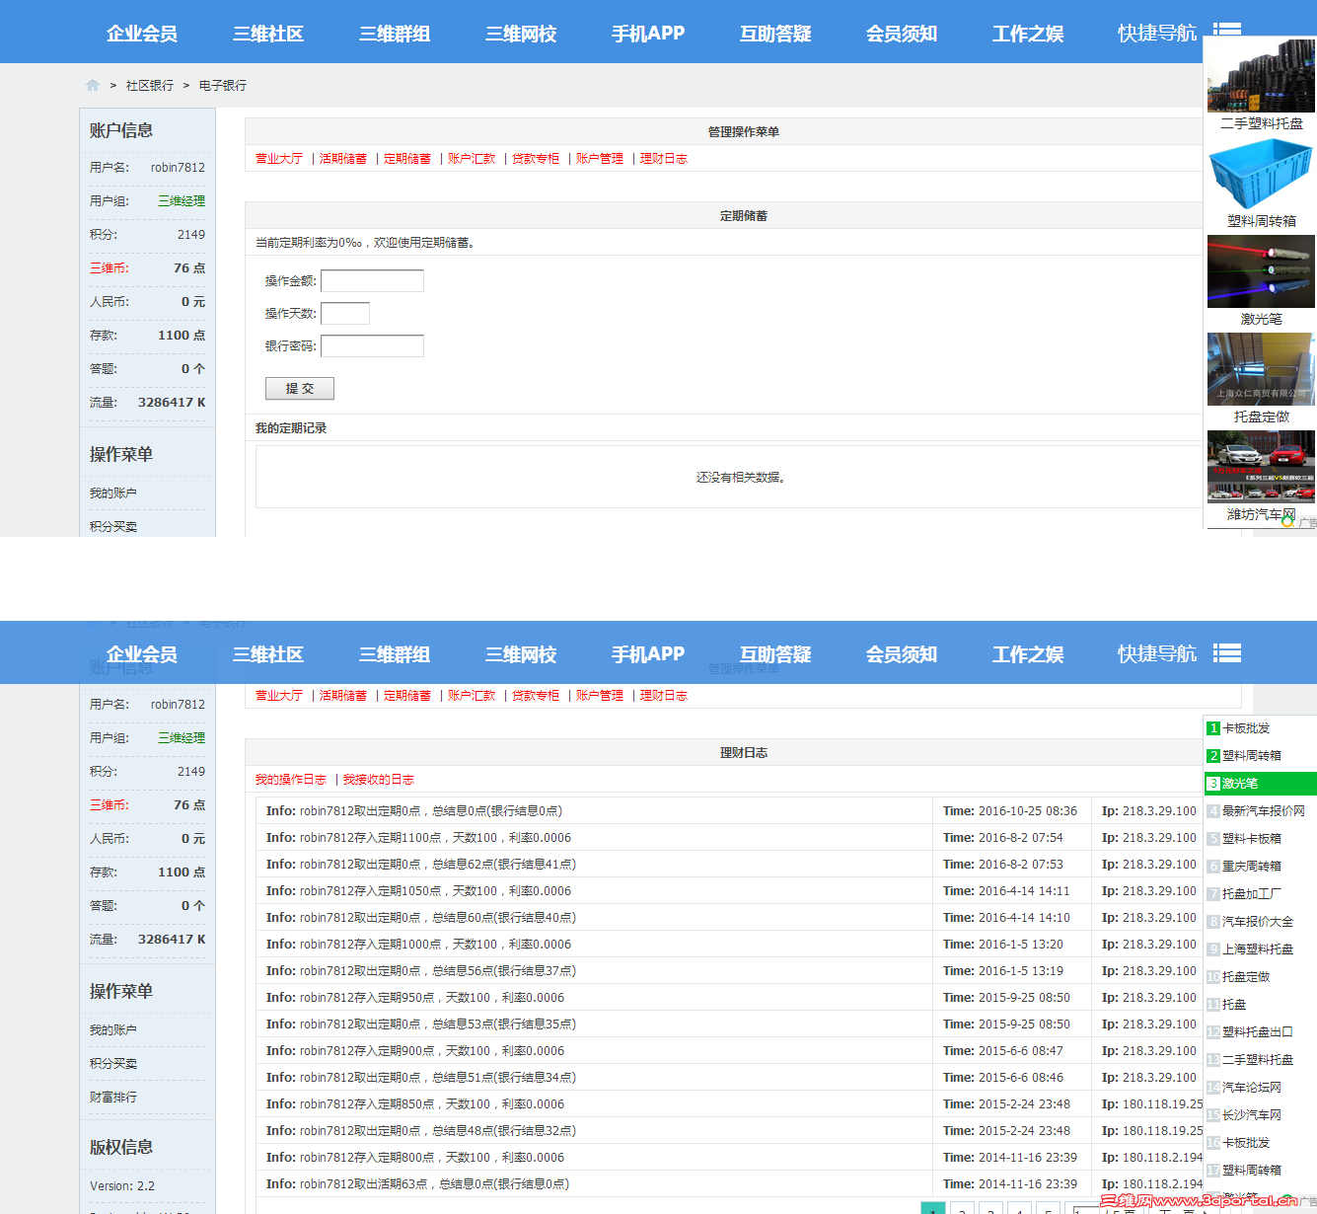Select 营业大厅 above the 定期储蓄 panel

coord(279,159)
